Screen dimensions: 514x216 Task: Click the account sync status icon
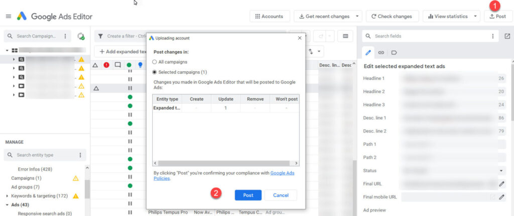pyautogui.click(x=81, y=36)
